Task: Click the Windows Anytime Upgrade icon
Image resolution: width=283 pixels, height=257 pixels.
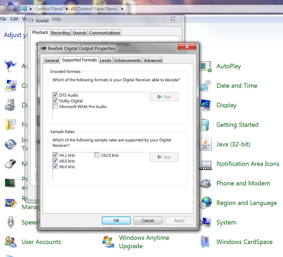Action: tap(108, 242)
